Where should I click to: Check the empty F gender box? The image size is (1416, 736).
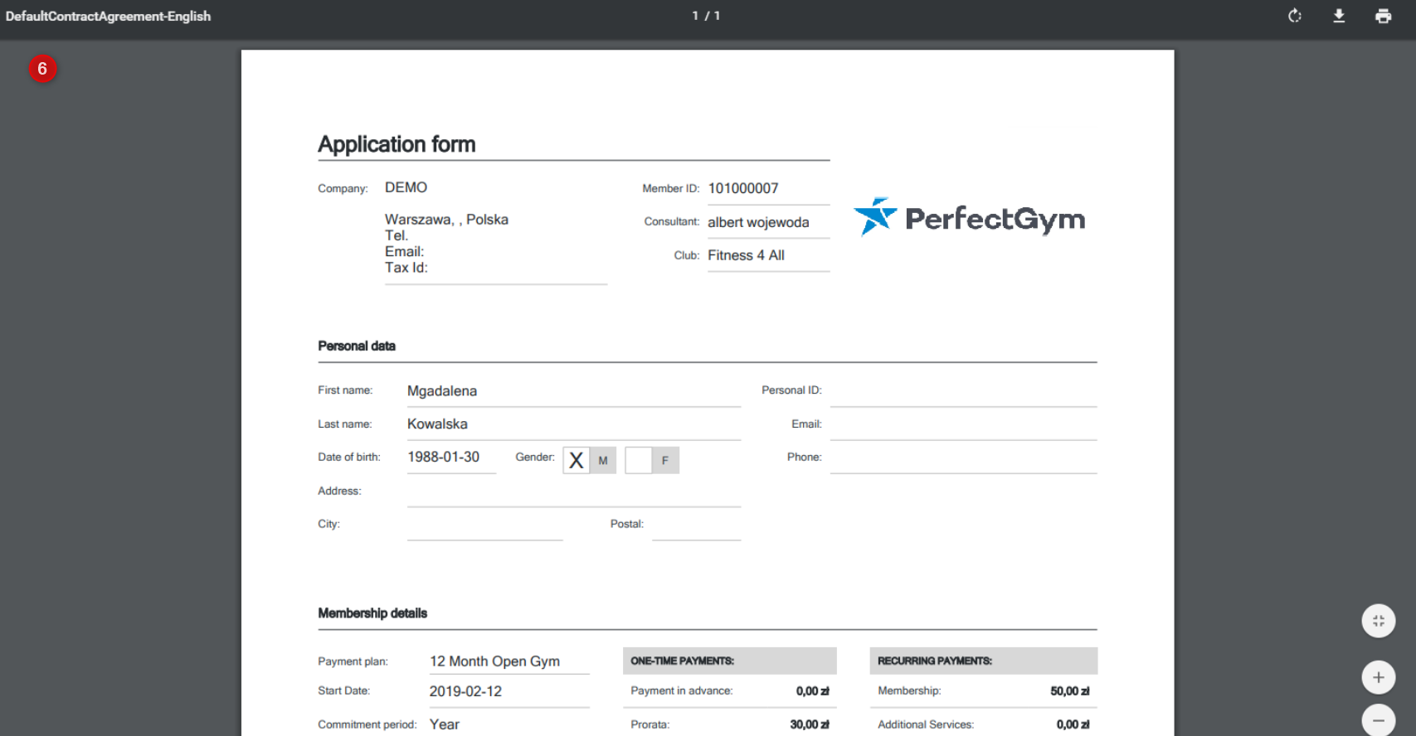click(x=639, y=460)
